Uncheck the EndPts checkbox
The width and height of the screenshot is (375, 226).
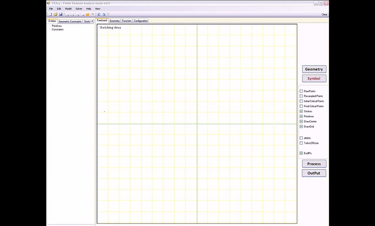tap(301, 153)
